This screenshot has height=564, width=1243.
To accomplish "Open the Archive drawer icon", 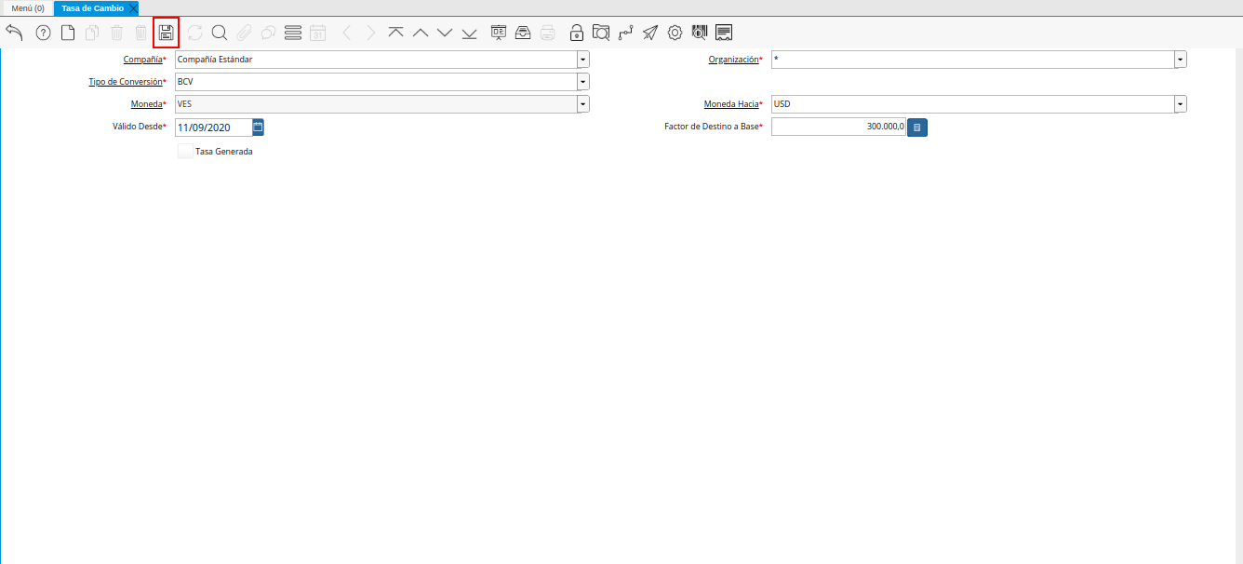I will coord(523,33).
